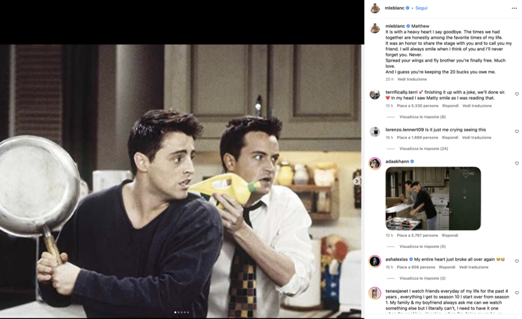This screenshot has width=522, height=319.
Task: Expand 2 replies under ashalexiss comment
Action: (422, 278)
